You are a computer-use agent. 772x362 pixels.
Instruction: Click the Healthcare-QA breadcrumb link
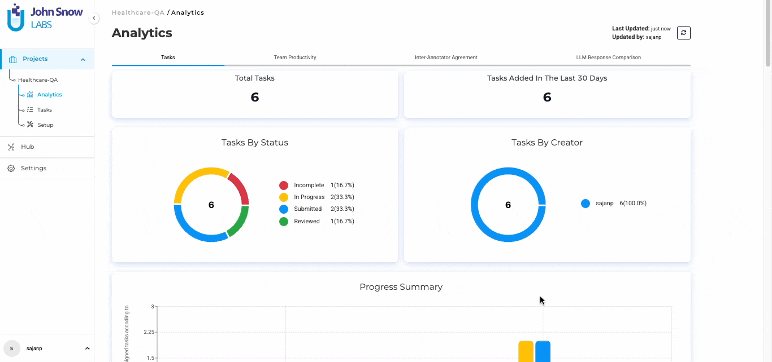click(x=138, y=12)
